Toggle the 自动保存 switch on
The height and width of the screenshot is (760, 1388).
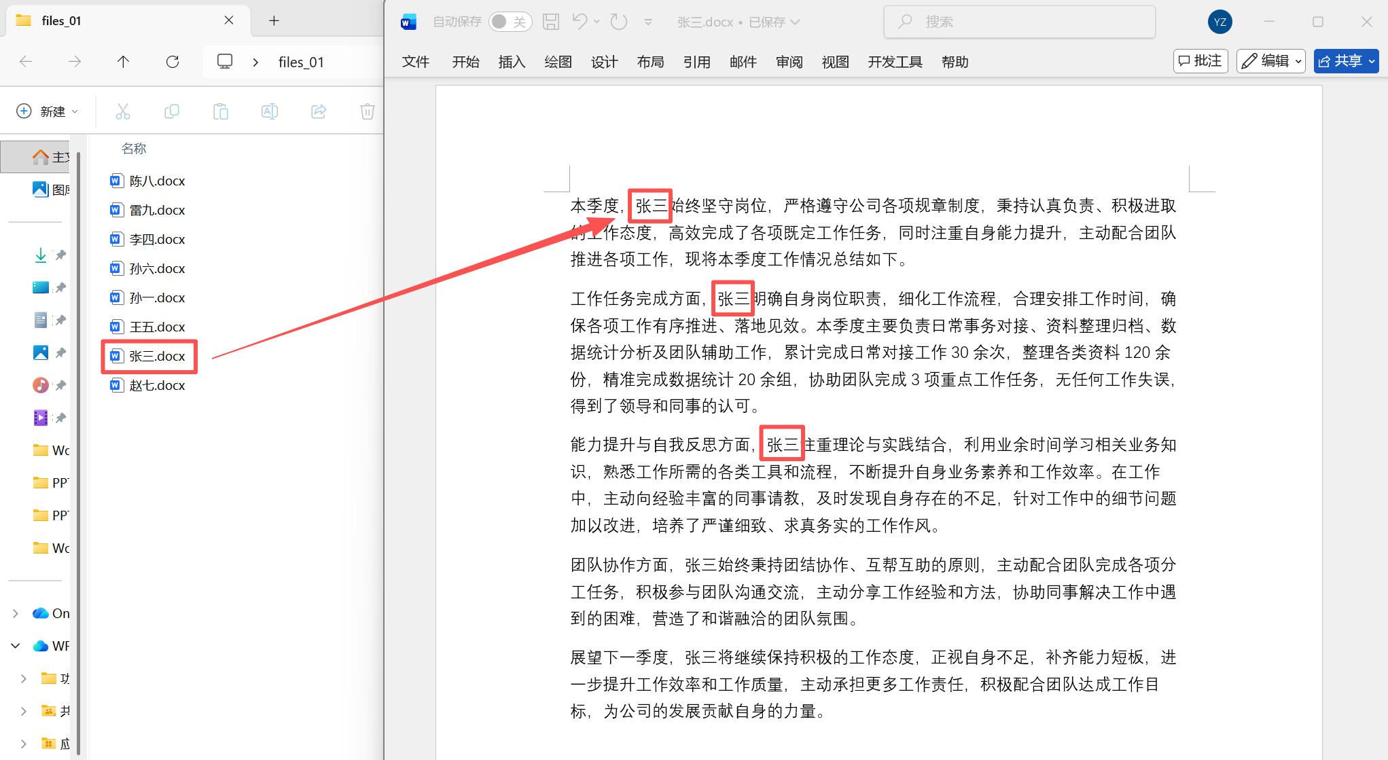(x=510, y=21)
